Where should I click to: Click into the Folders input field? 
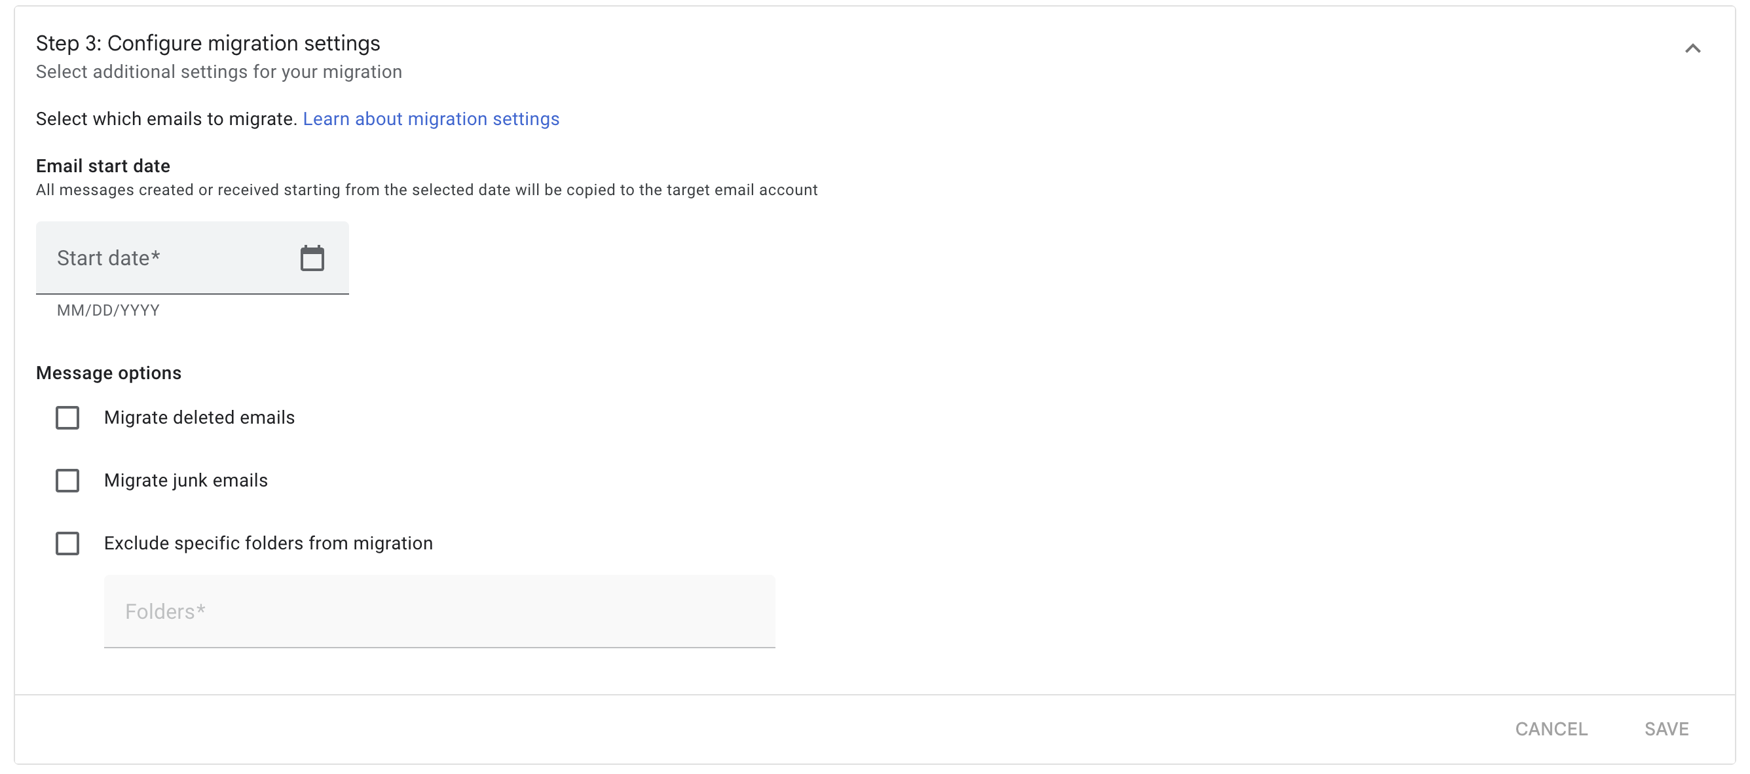point(439,611)
